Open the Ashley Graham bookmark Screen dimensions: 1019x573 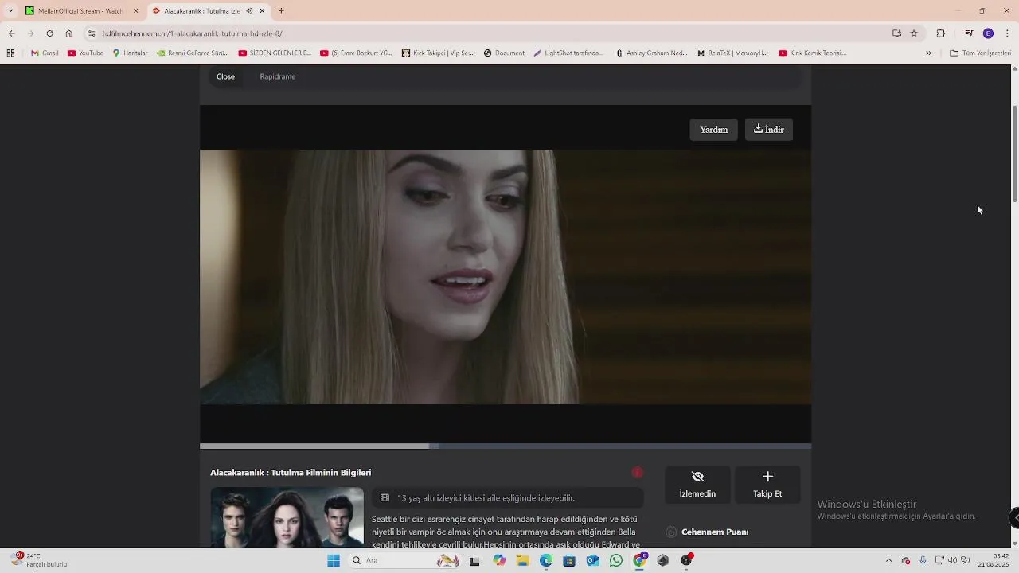[650, 53]
